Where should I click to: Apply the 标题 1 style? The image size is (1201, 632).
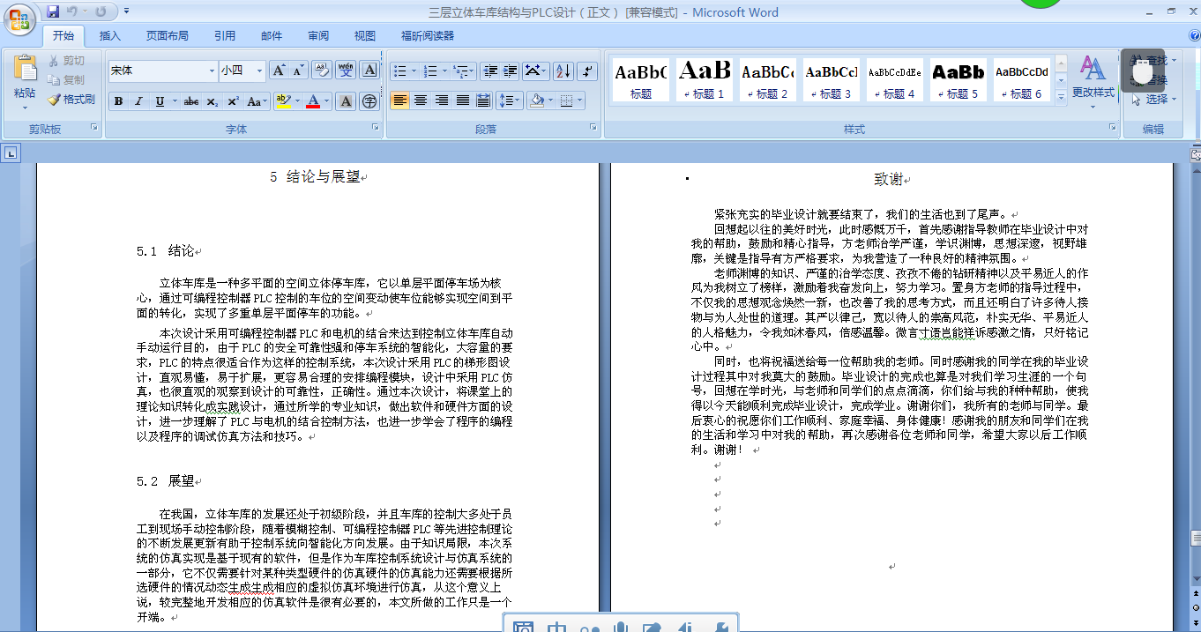tap(705, 79)
